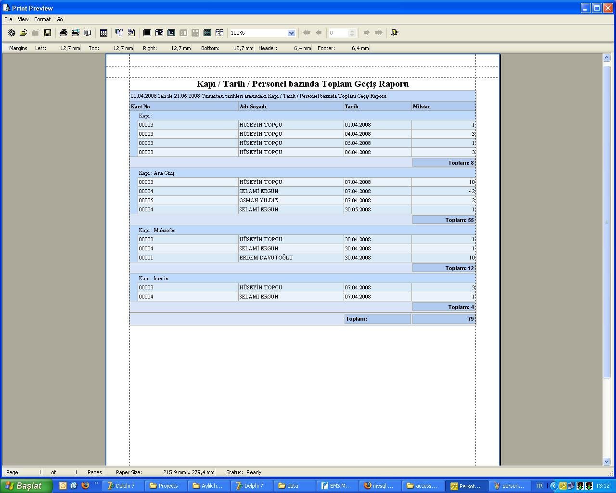Click the vertical scrollbar down arrow

point(606,461)
